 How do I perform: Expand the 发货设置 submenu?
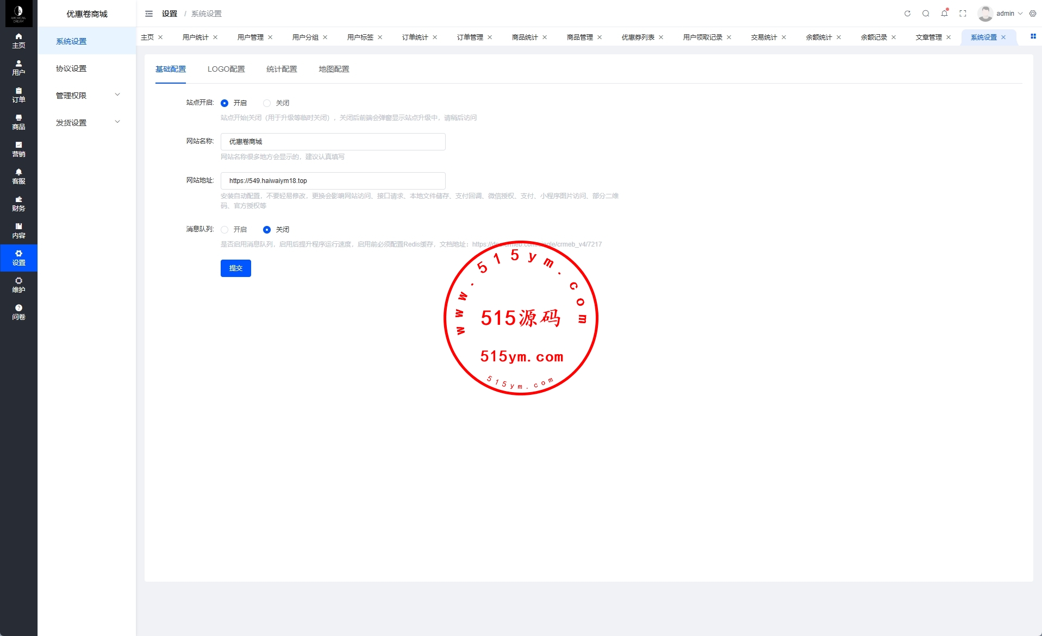(87, 123)
